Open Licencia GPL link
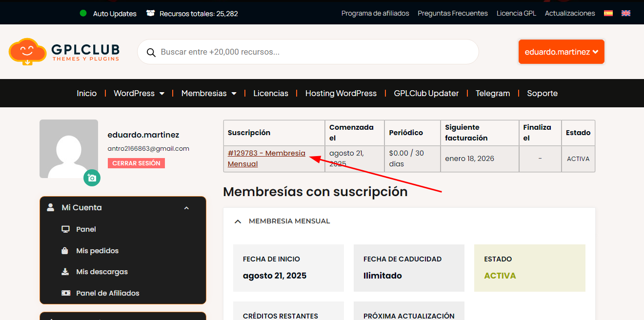Image resolution: width=644 pixels, height=320 pixels. pyautogui.click(x=516, y=13)
